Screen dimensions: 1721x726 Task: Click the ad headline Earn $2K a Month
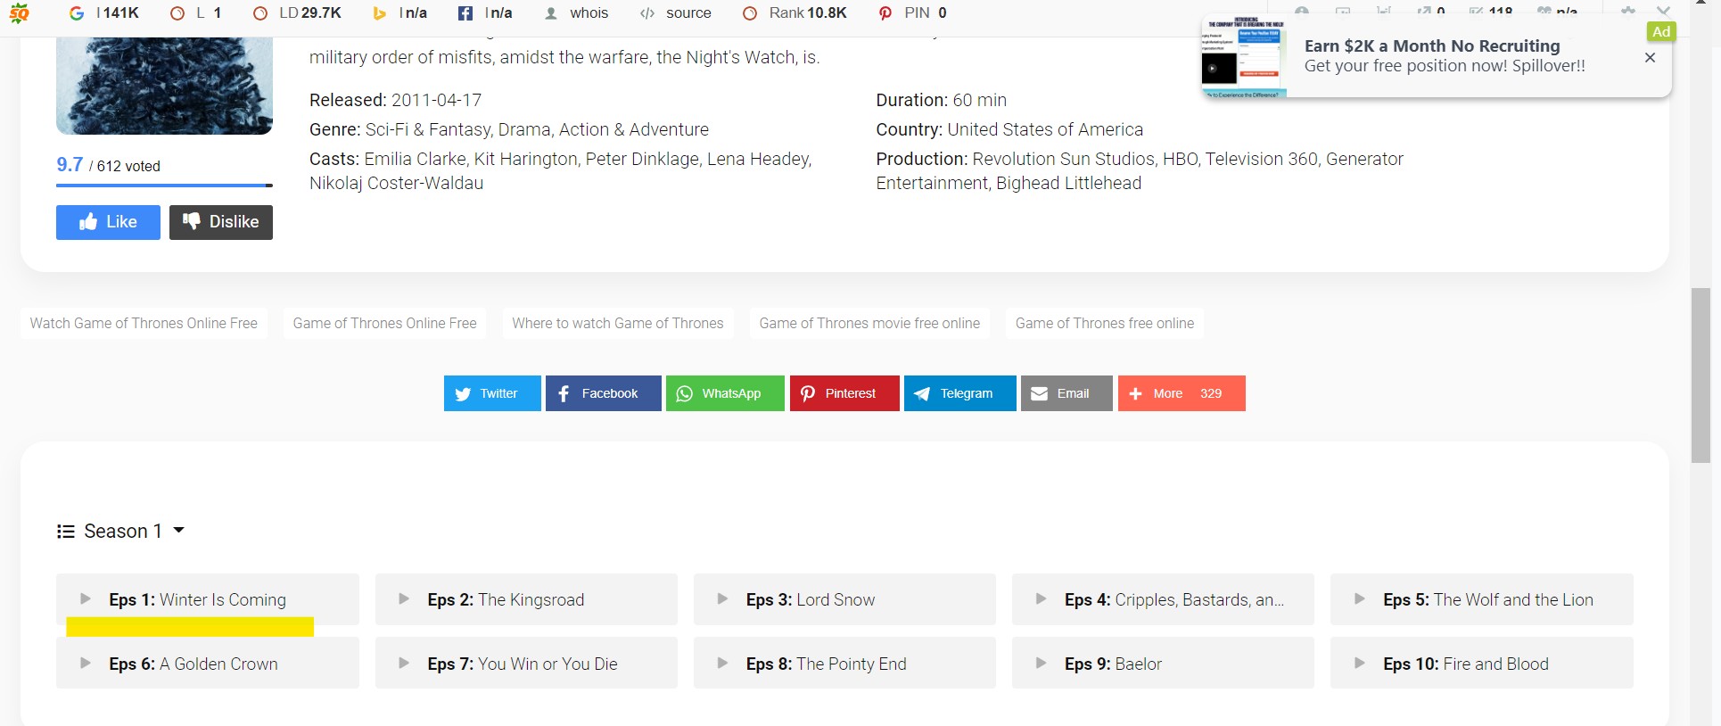coord(1432,45)
